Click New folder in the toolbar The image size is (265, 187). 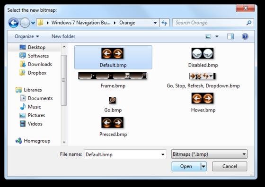click(x=63, y=36)
